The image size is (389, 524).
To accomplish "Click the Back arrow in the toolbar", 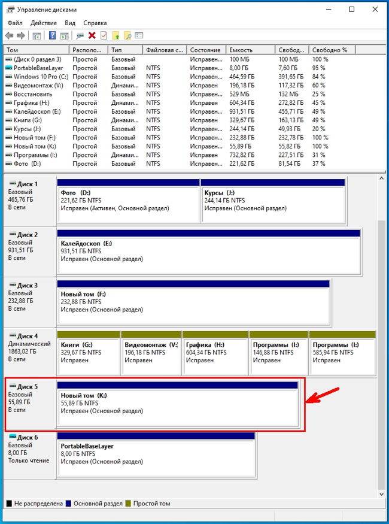I will pos(10,35).
